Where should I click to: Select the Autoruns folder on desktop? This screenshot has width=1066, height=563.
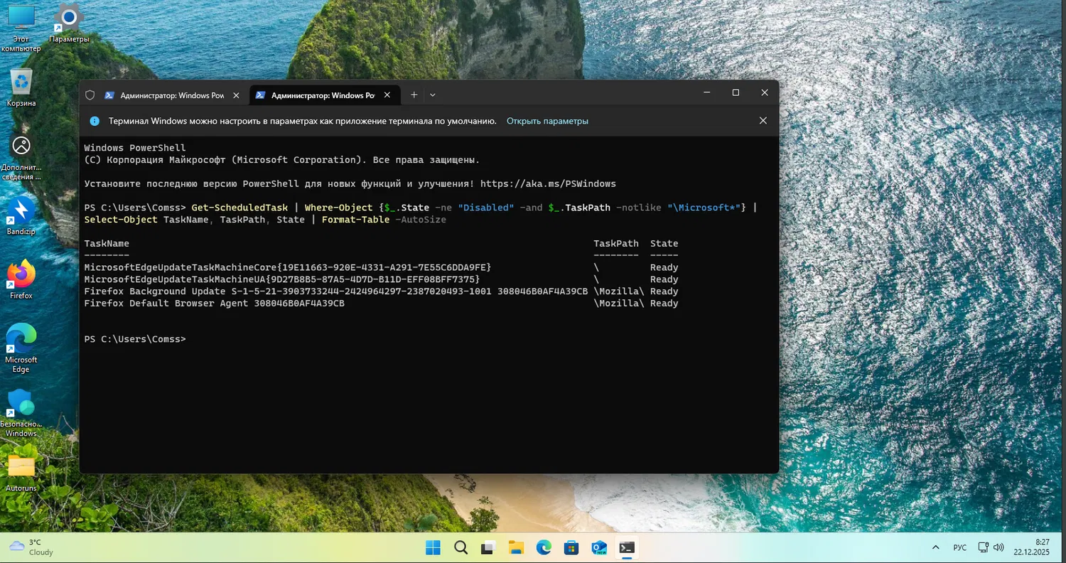tap(21, 468)
